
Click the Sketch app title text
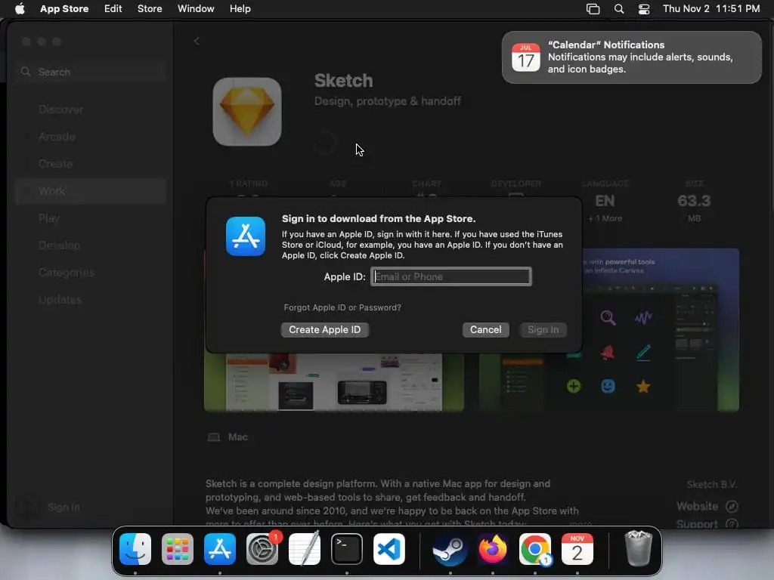click(344, 80)
